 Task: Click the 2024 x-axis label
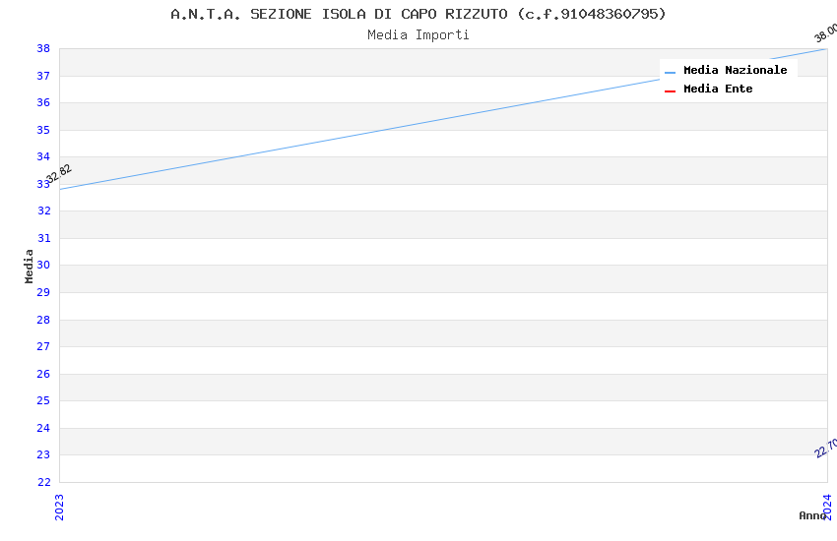[827, 507]
